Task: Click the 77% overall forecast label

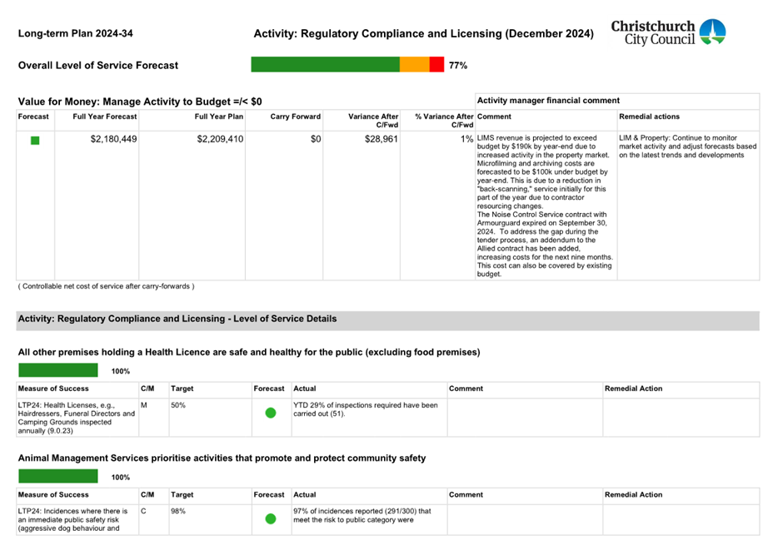Action: (x=457, y=65)
